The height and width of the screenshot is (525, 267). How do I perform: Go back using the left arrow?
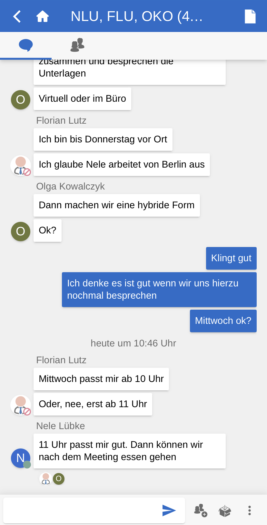(17, 16)
